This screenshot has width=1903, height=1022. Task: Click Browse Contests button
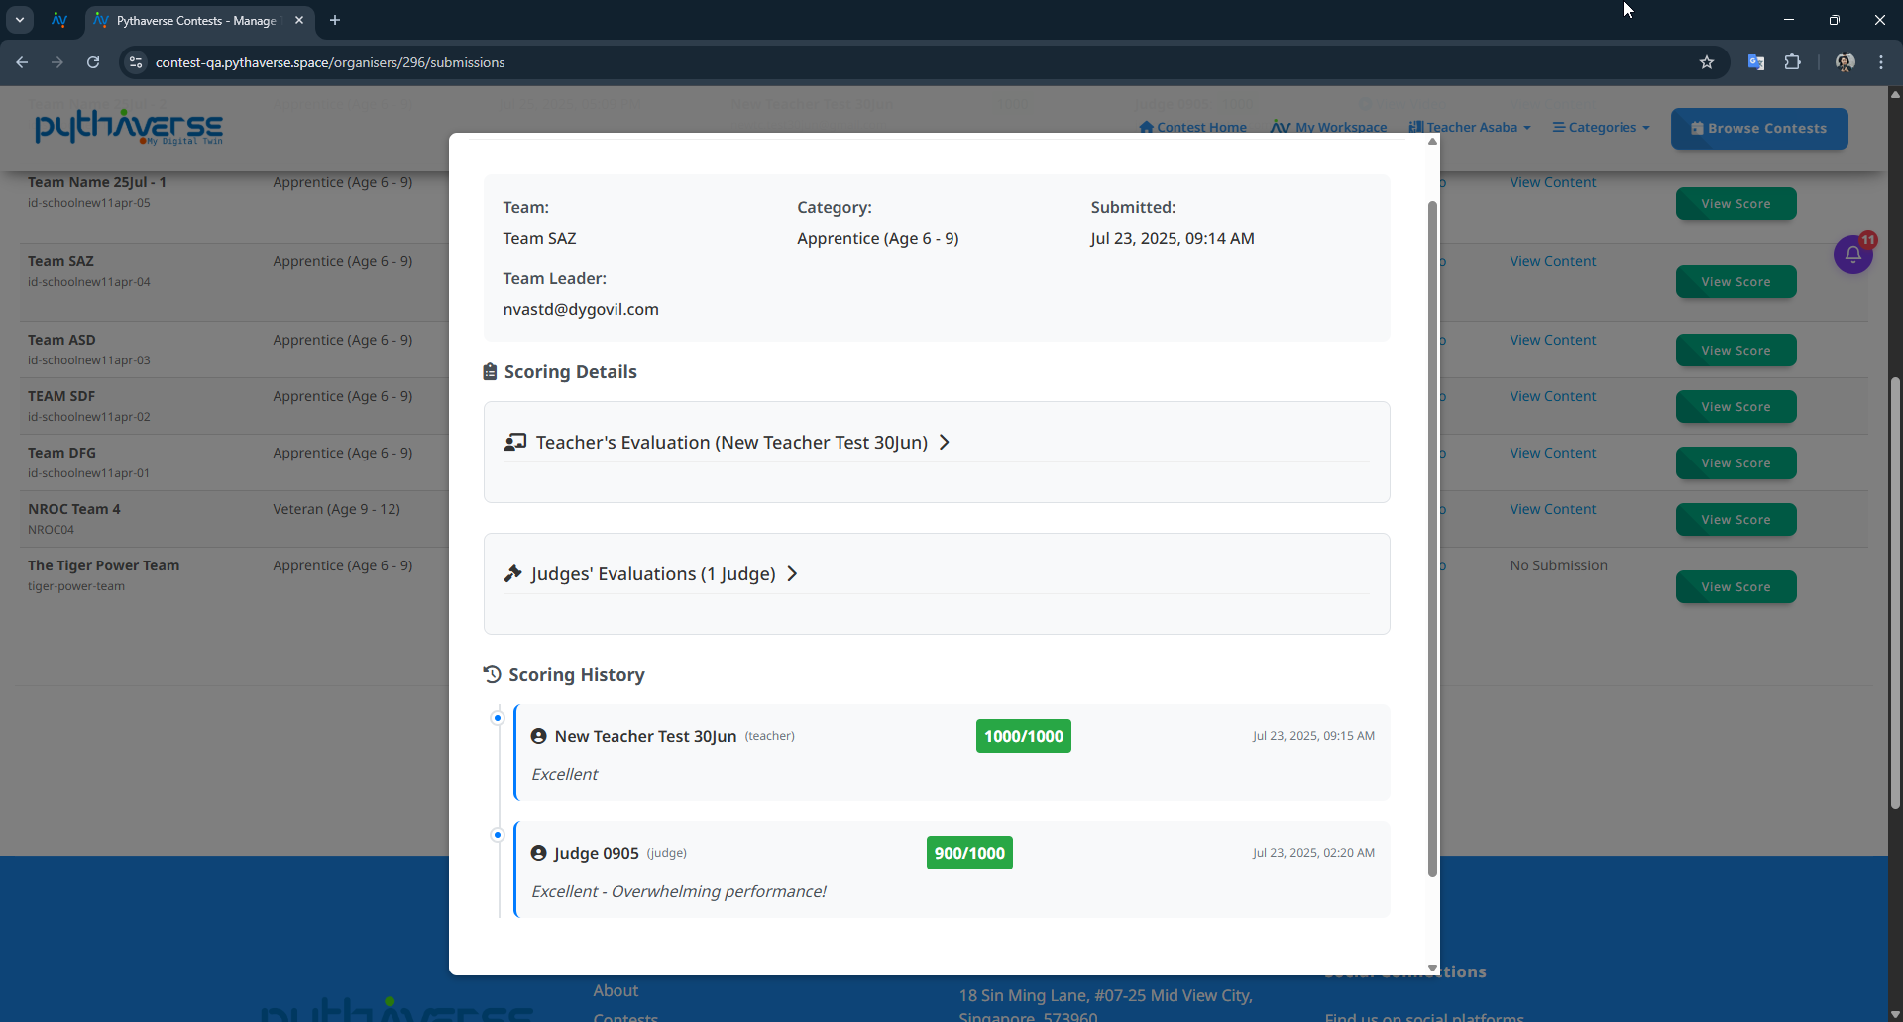pyautogui.click(x=1759, y=129)
